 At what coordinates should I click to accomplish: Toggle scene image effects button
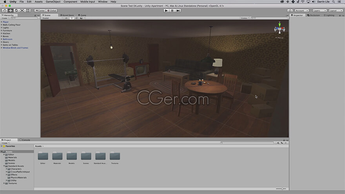[x=82, y=18]
